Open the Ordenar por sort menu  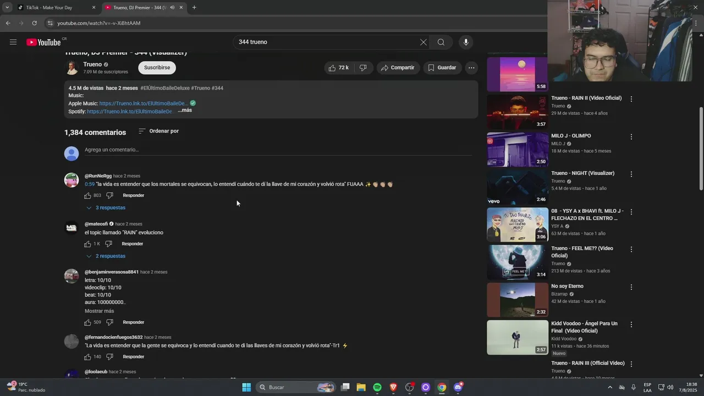tap(158, 131)
